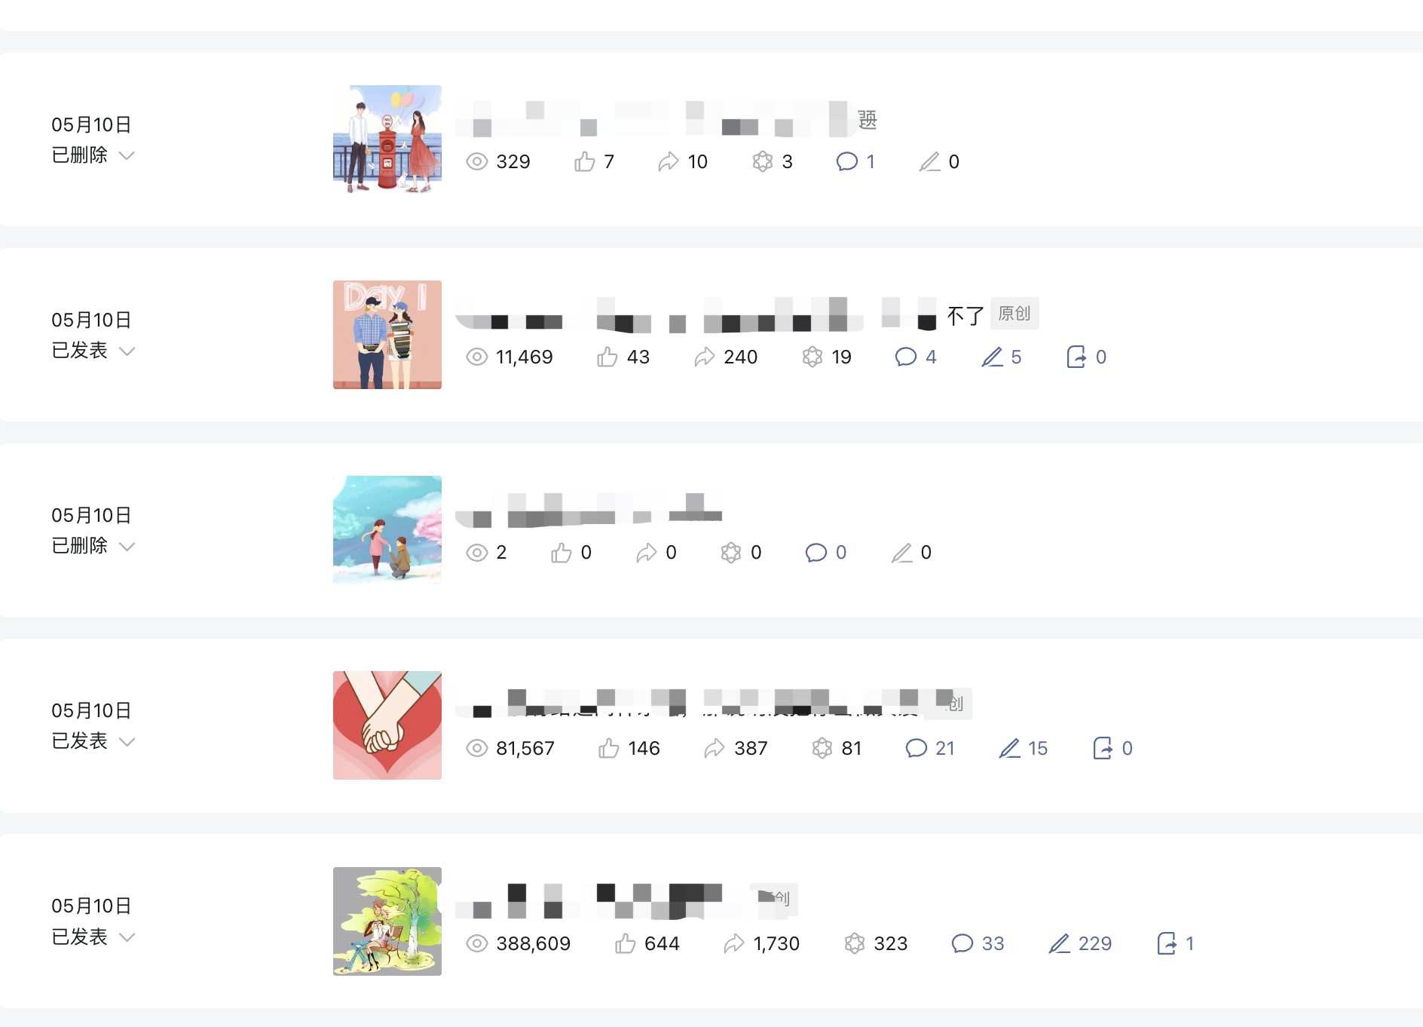The width and height of the screenshot is (1423, 1027).
Task: Click the pencil edit icon showing 229
Action: (1059, 943)
